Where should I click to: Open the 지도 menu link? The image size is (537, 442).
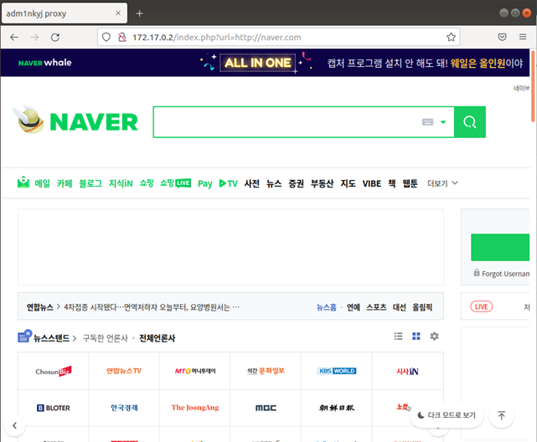point(348,183)
